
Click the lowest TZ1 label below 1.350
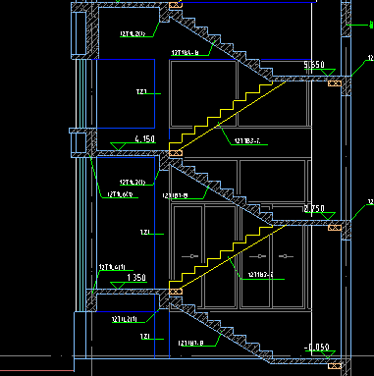[145, 337]
